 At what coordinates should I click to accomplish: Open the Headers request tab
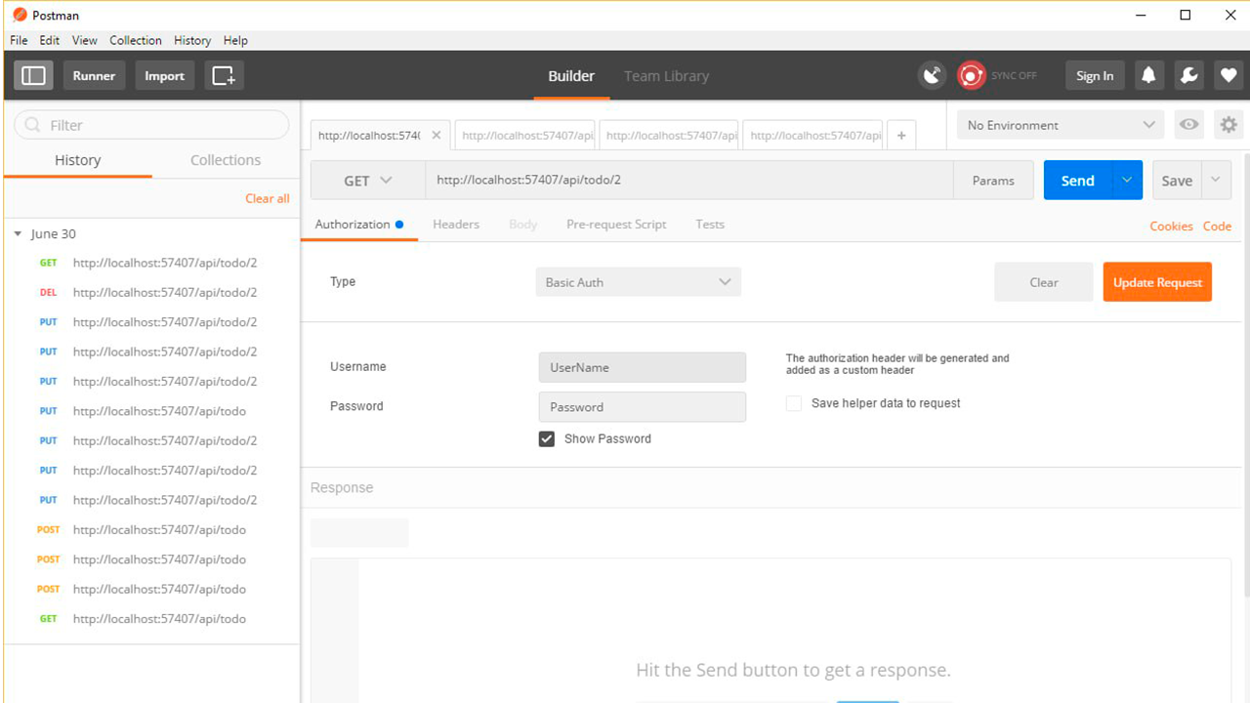456,225
